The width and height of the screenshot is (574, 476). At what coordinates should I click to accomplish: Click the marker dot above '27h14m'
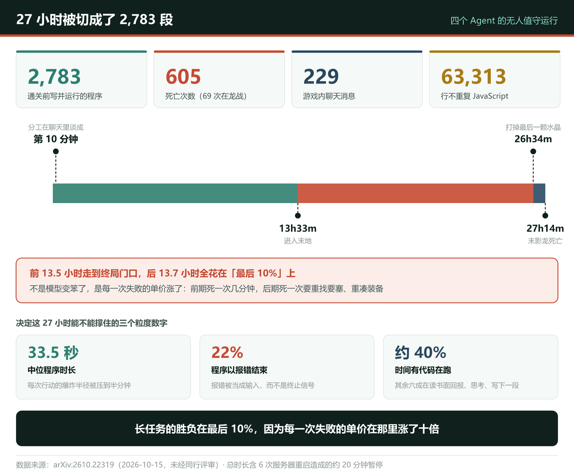(x=545, y=215)
